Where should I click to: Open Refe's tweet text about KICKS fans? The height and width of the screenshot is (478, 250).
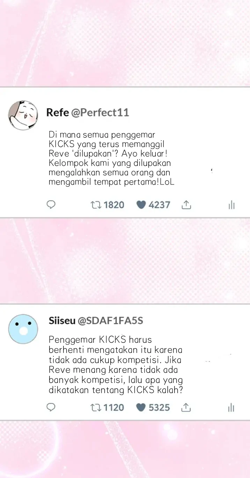click(x=111, y=158)
